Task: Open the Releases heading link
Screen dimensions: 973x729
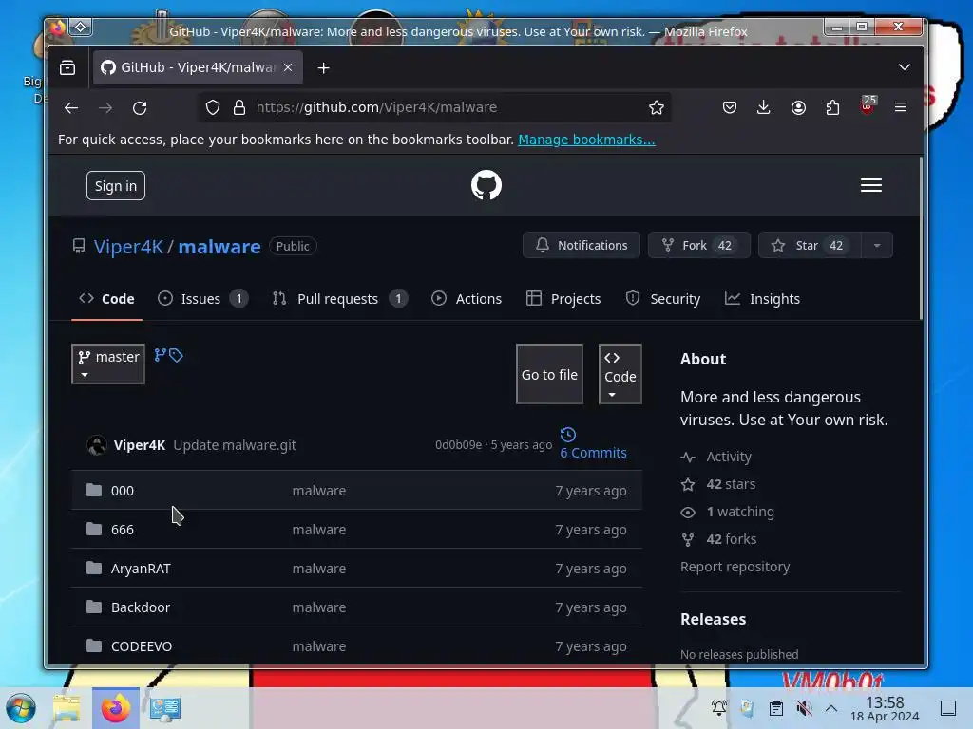Action: click(x=713, y=619)
